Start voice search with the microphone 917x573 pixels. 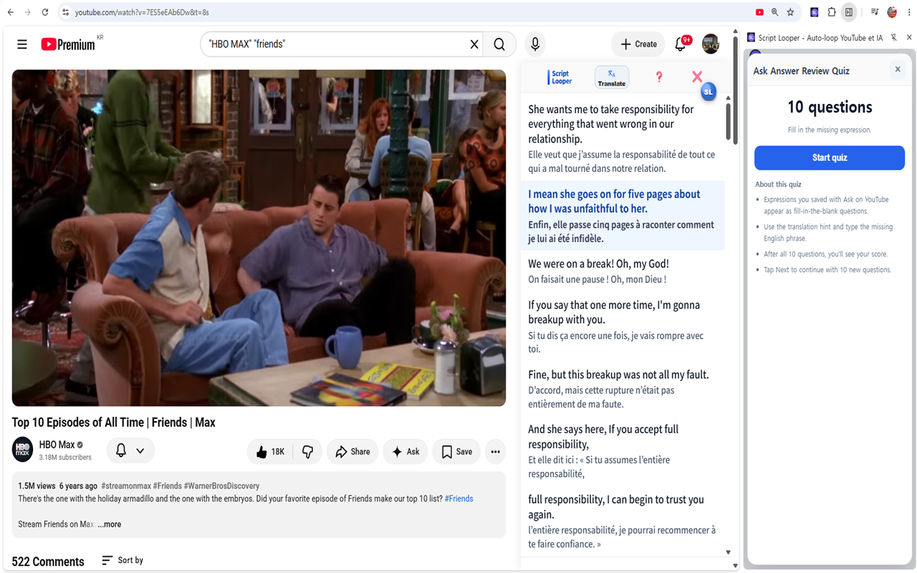534,44
